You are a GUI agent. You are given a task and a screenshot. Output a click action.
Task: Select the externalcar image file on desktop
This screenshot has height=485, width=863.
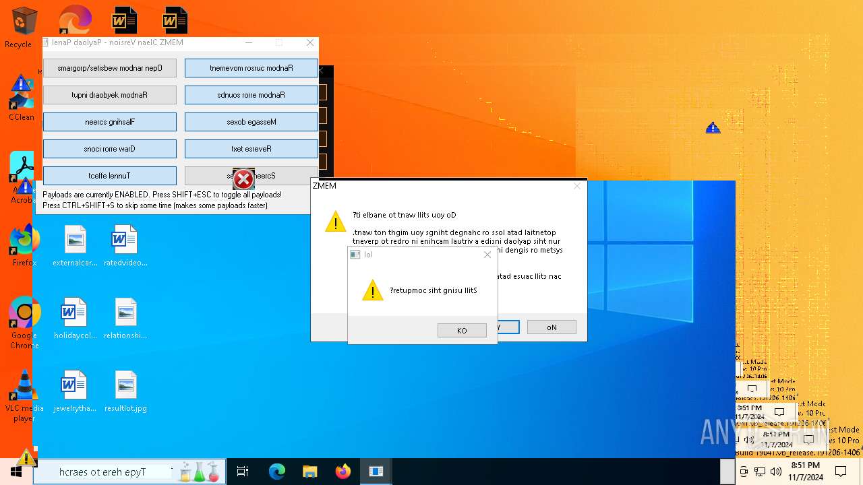75,246
